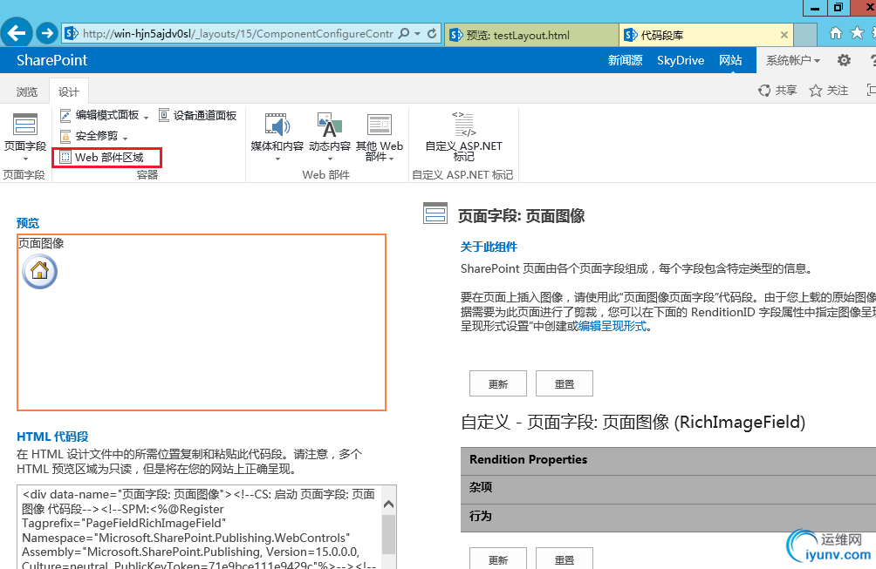Go forward with the browser forward arrow
Image resolution: width=876 pixels, height=569 pixels.
coord(47,33)
